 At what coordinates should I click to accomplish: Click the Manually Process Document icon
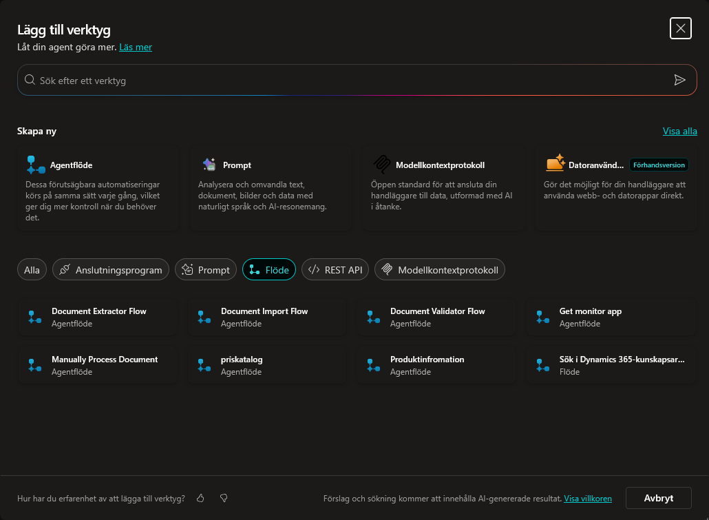[x=35, y=365]
